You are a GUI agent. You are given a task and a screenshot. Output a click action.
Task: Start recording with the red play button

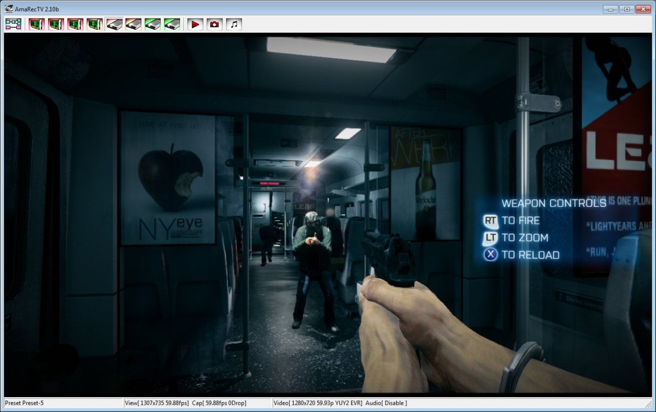pyautogui.click(x=195, y=24)
